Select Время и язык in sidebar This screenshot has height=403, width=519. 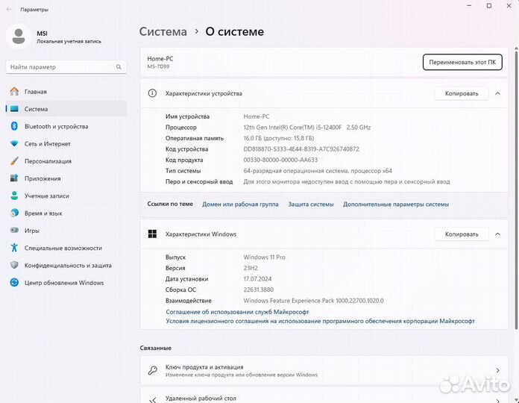[x=66, y=213]
